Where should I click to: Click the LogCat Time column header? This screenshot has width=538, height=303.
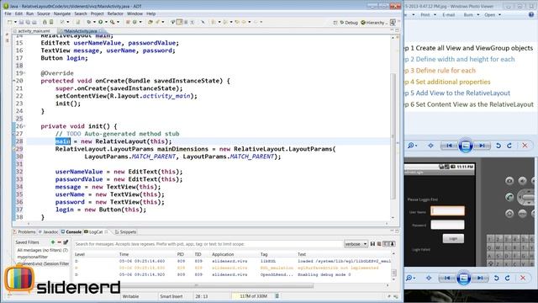click(x=124, y=254)
